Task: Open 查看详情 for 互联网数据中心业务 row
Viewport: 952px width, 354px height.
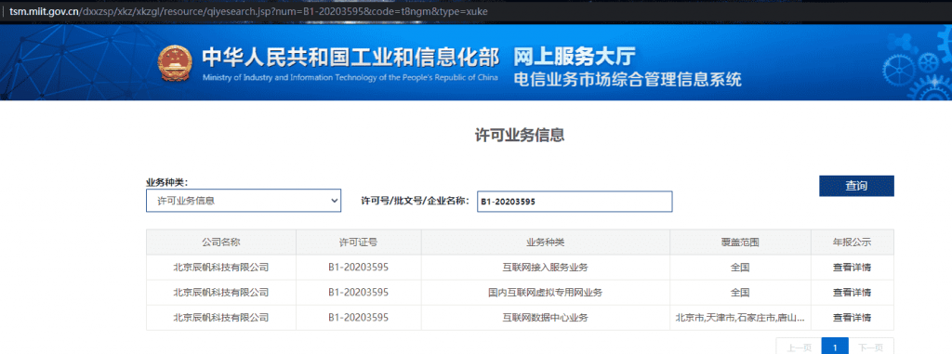Action: click(x=852, y=318)
